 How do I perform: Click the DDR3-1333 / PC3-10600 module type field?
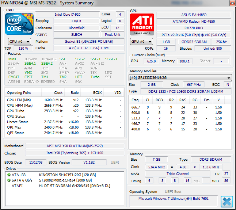186,91
